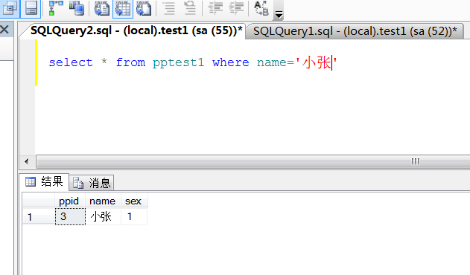Select the name cell 小张 in results
The image size is (470, 275).
tap(103, 216)
